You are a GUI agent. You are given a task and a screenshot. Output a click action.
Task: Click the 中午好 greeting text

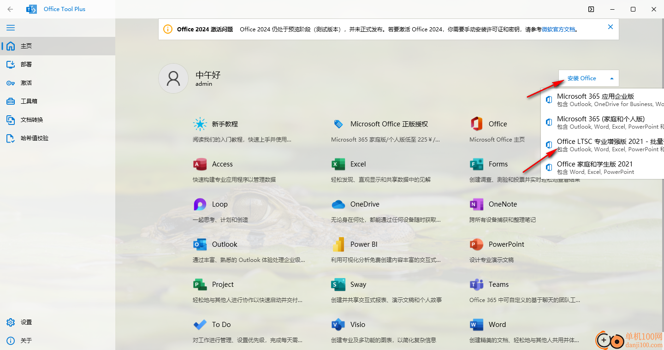(208, 75)
